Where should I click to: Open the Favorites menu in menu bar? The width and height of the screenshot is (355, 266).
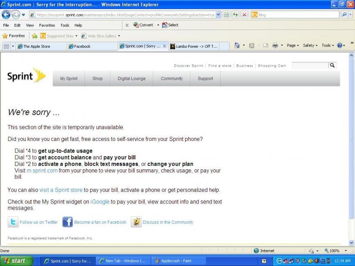(x=47, y=25)
